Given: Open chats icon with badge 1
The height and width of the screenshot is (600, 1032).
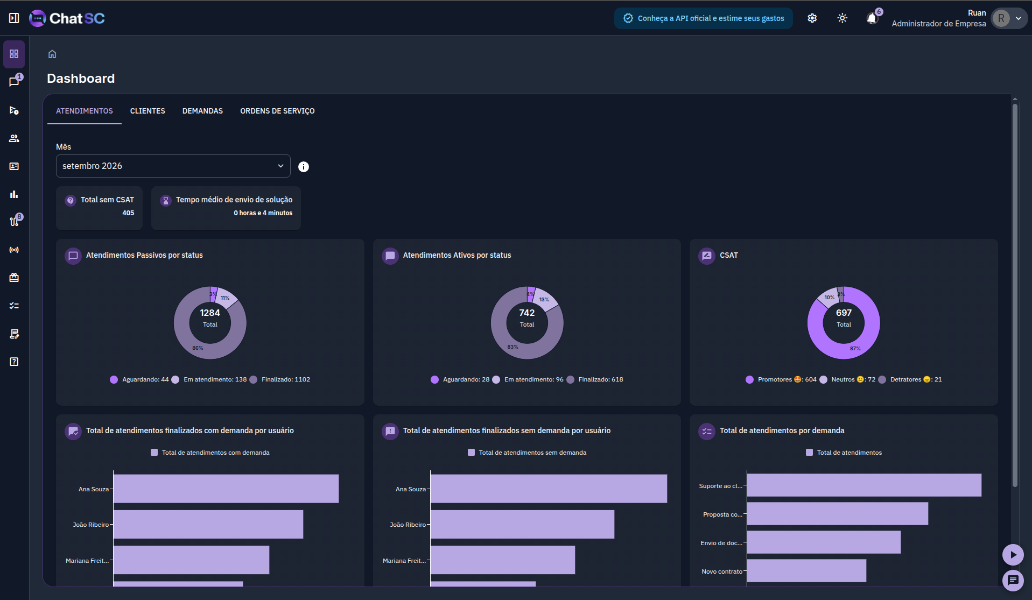Looking at the screenshot, I should tap(14, 82).
